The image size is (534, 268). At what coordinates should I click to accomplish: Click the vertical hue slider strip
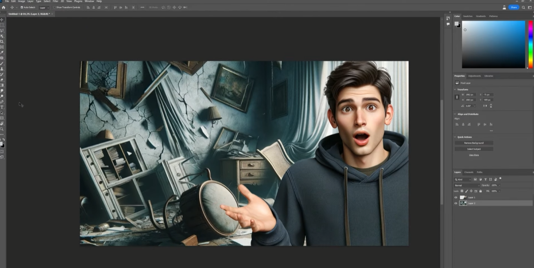[x=530, y=44]
